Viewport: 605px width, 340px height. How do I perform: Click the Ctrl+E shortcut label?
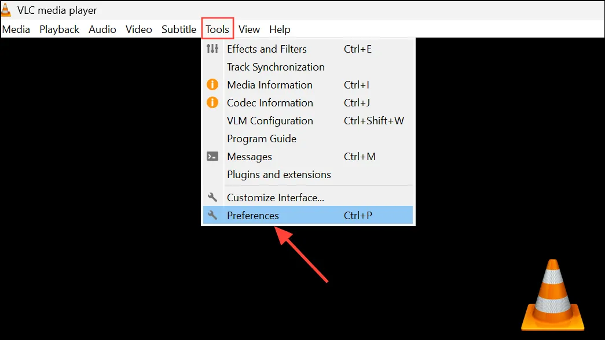click(x=358, y=49)
